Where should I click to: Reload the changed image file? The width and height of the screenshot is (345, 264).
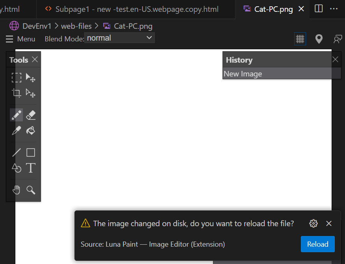(317, 244)
